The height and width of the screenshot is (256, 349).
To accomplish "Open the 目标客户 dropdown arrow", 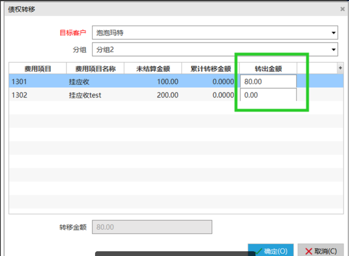I will tap(333, 33).
